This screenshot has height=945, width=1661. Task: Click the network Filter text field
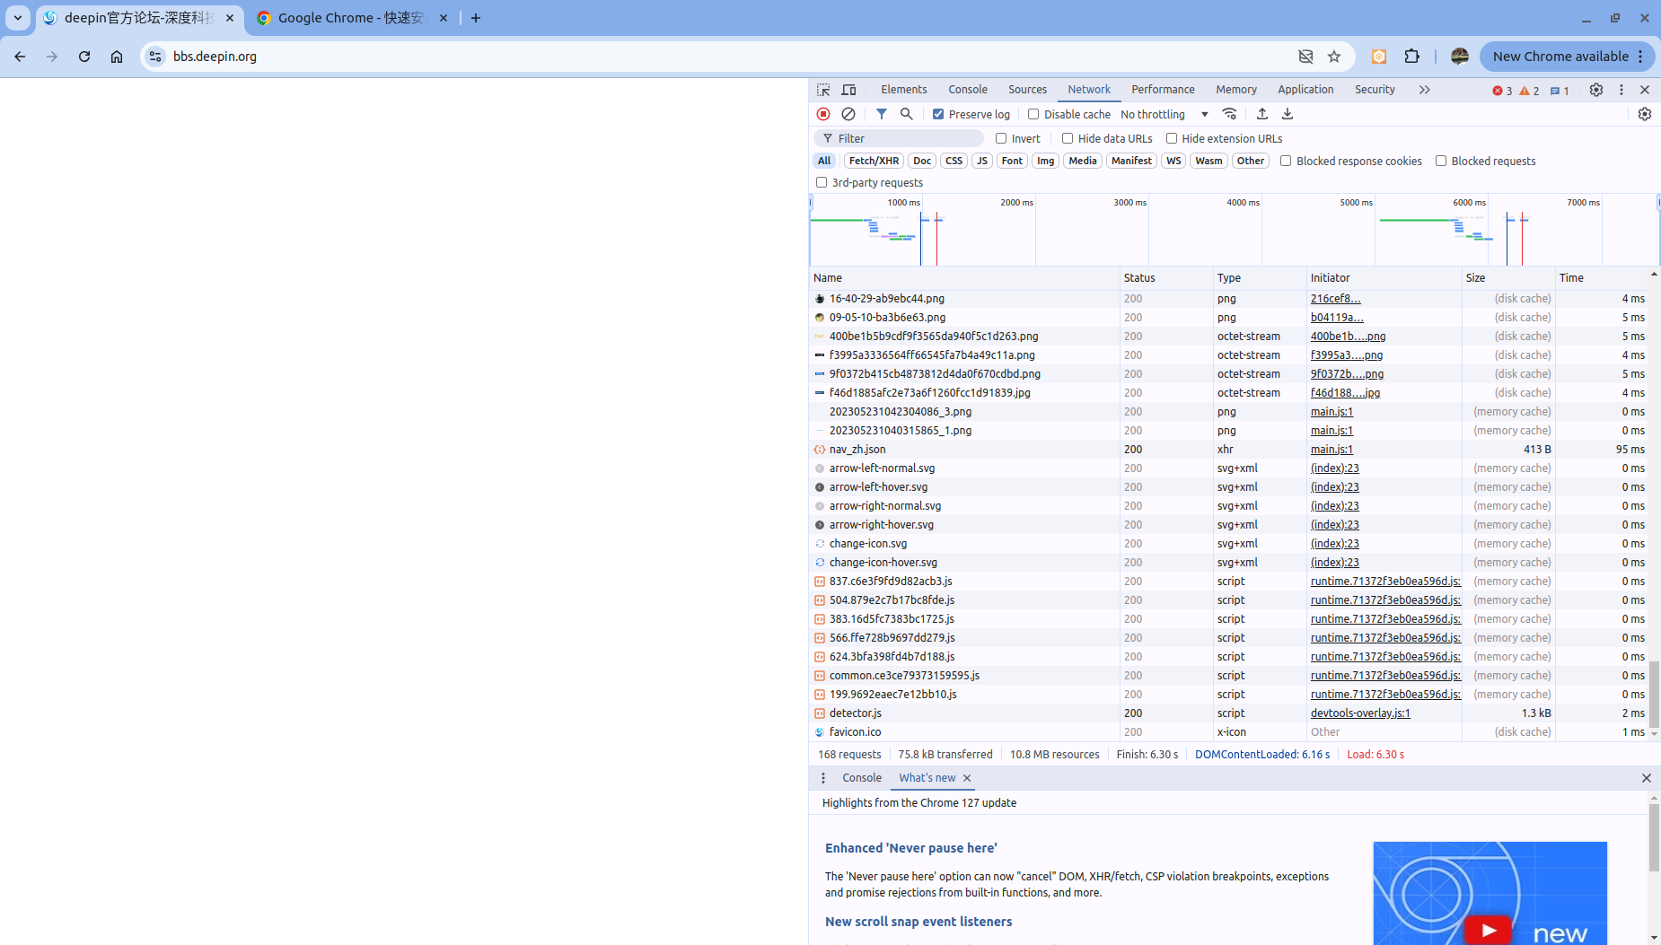click(x=899, y=138)
